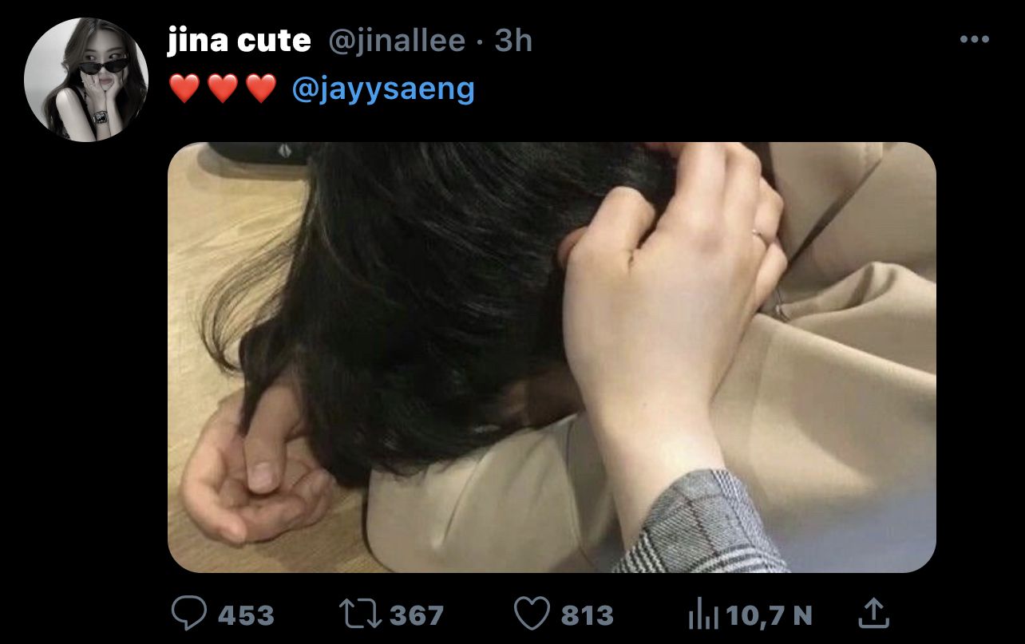
Task: Open the tweet's 3h timestamp
Action: [x=513, y=41]
